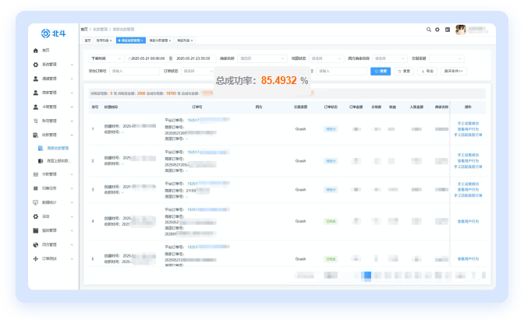Click the 设置 gear icon in the sidebar

click(35, 216)
